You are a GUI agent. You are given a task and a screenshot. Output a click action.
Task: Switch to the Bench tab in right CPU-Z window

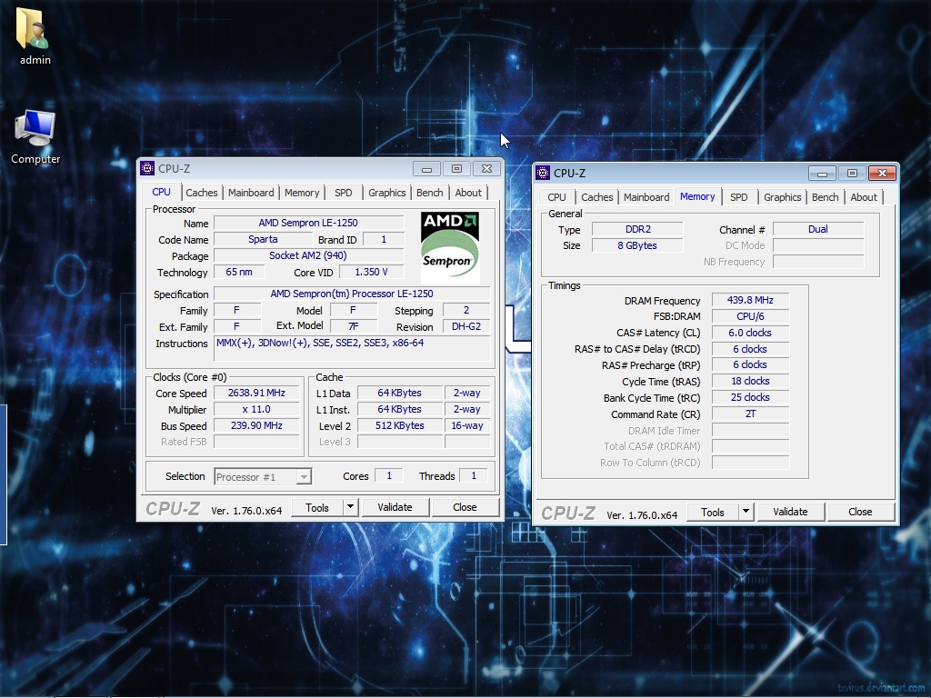(825, 197)
